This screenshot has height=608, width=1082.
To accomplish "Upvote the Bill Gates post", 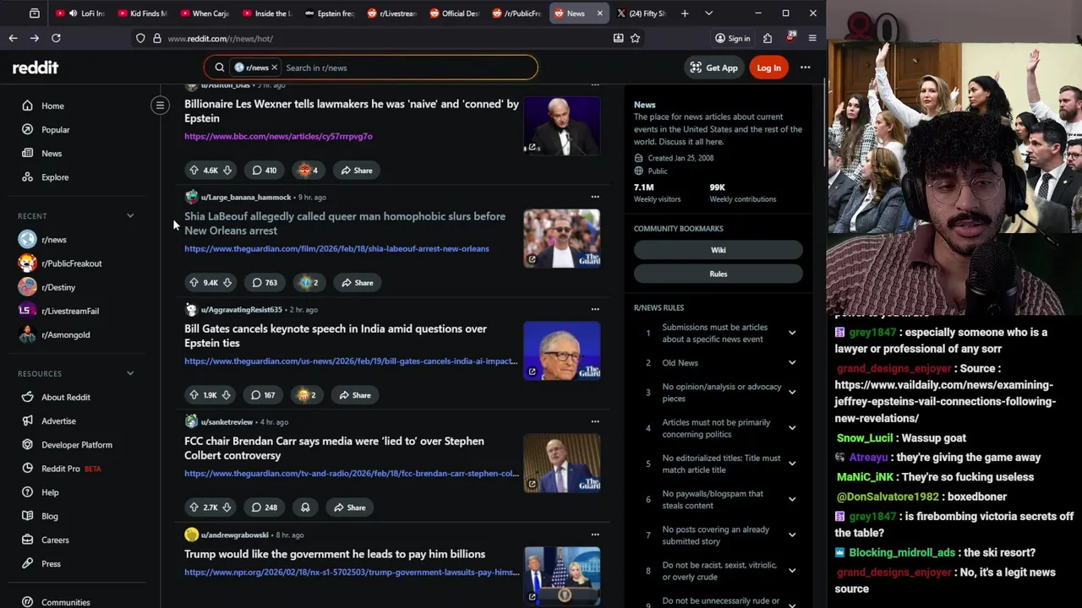I will point(194,395).
